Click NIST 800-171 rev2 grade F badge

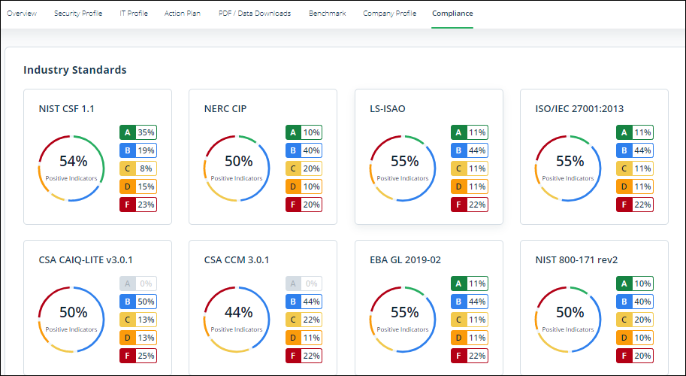[x=634, y=356]
